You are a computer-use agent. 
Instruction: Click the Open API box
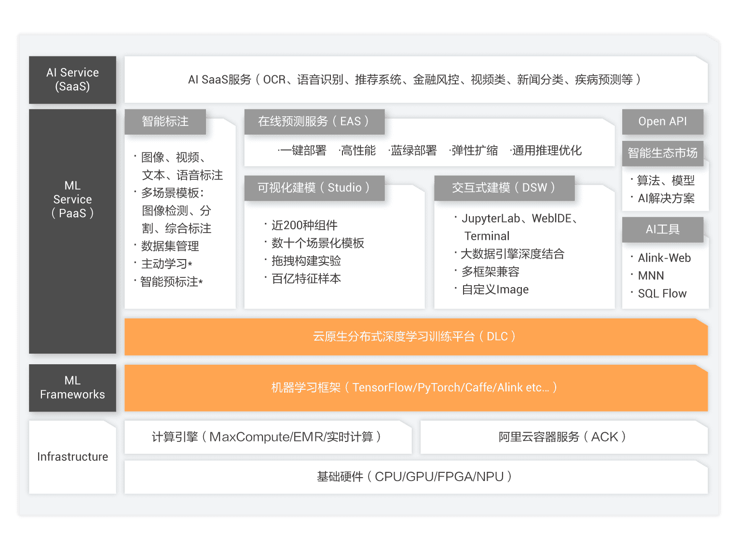pyautogui.click(x=662, y=122)
